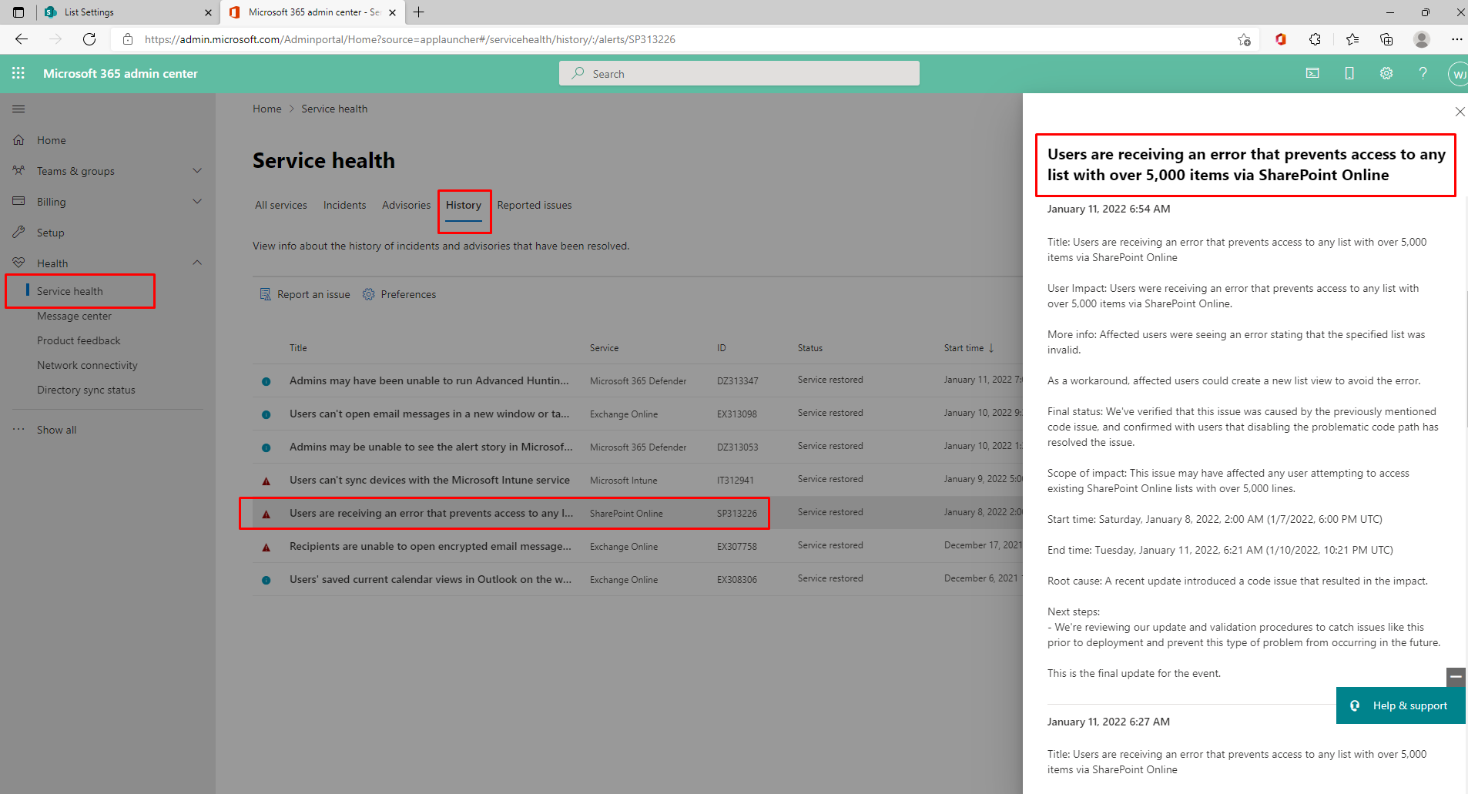1468x794 pixels.
Task: Switch to the Incidents tab
Action: 344,205
